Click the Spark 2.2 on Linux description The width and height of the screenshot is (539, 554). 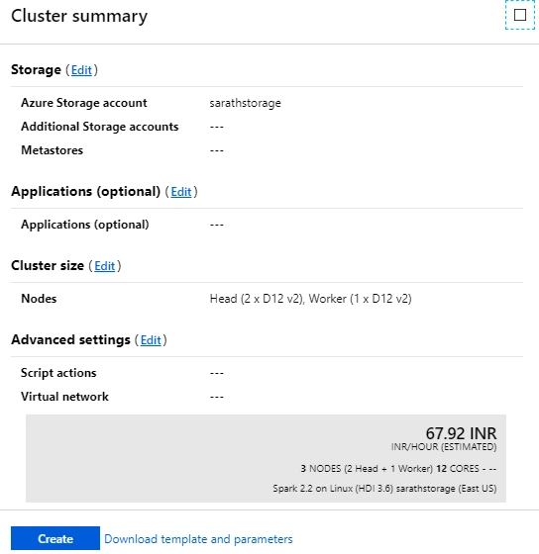[x=384, y=489]
